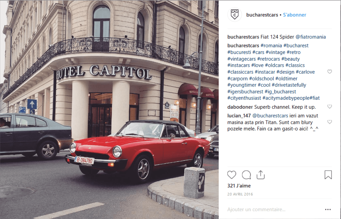The image size is (341, 219).
Task: Open the three-dots more options menu
Action: click(x=328, y=210)
